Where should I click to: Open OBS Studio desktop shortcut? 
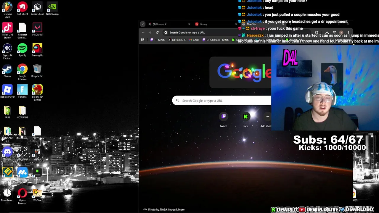click(22, 154)
